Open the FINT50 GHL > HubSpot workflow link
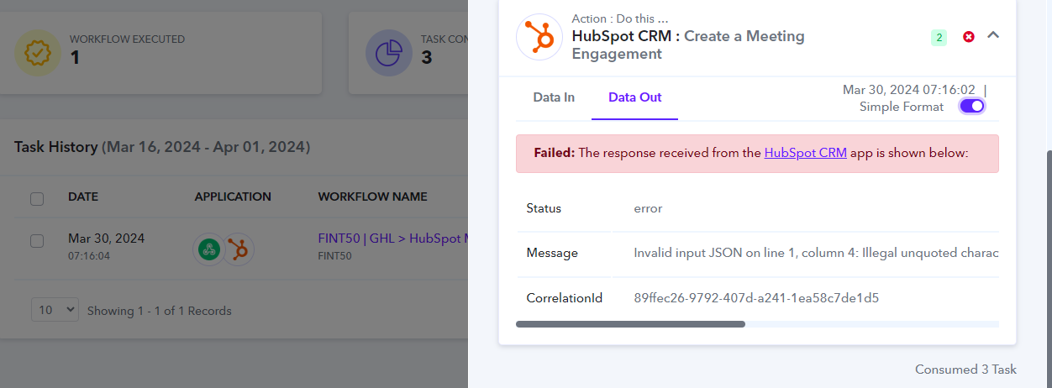Image resolution: width=1052 pixels, height=388 pixels. coord(392,239)
